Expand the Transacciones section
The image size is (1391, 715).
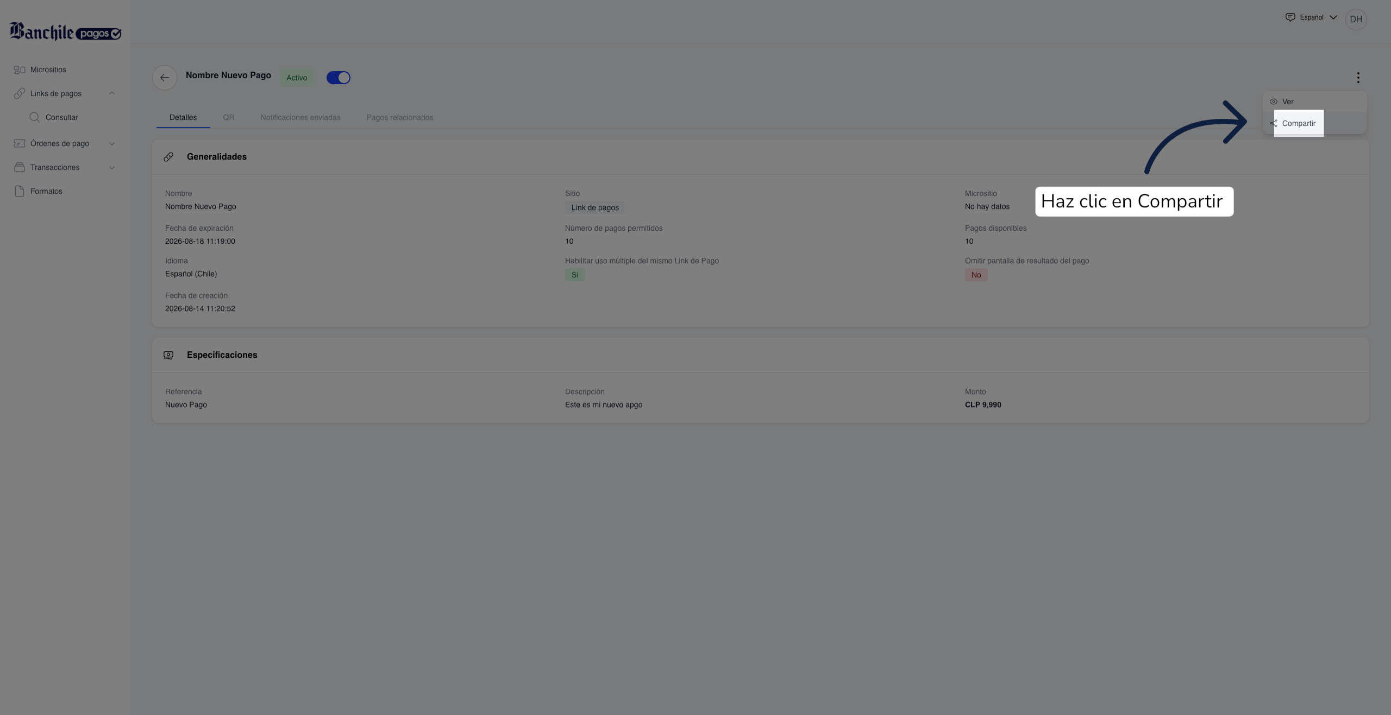click(x=112, y=167)
